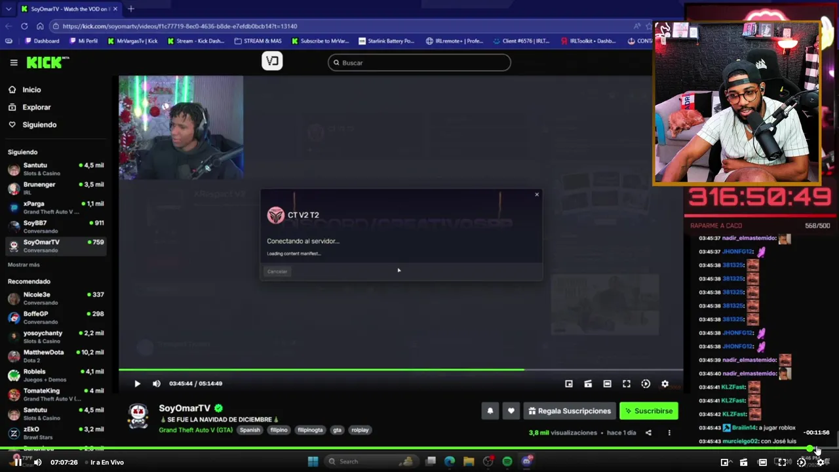839x472 pixels.
Task: Select the filipino tag
Action: tap(279, 430)
